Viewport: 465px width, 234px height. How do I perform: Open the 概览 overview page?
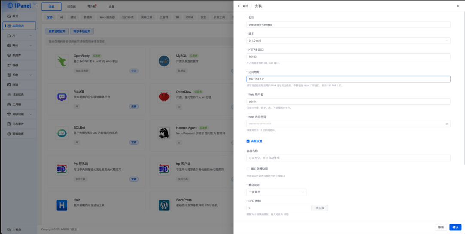click(x=19, y=16)
